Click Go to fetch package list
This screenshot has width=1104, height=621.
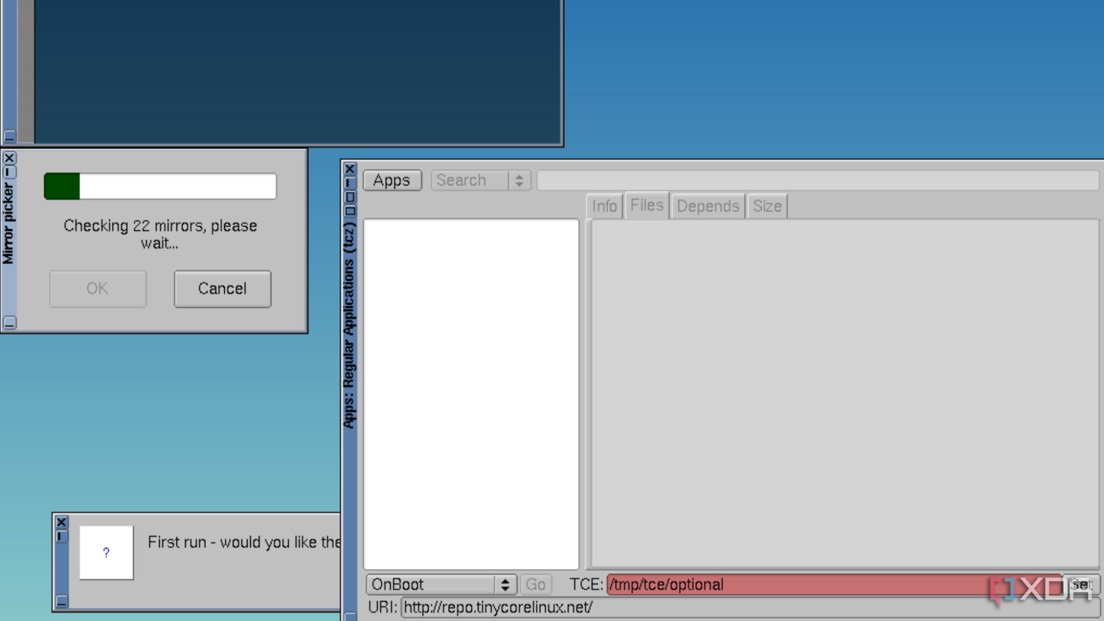point(536,584)
